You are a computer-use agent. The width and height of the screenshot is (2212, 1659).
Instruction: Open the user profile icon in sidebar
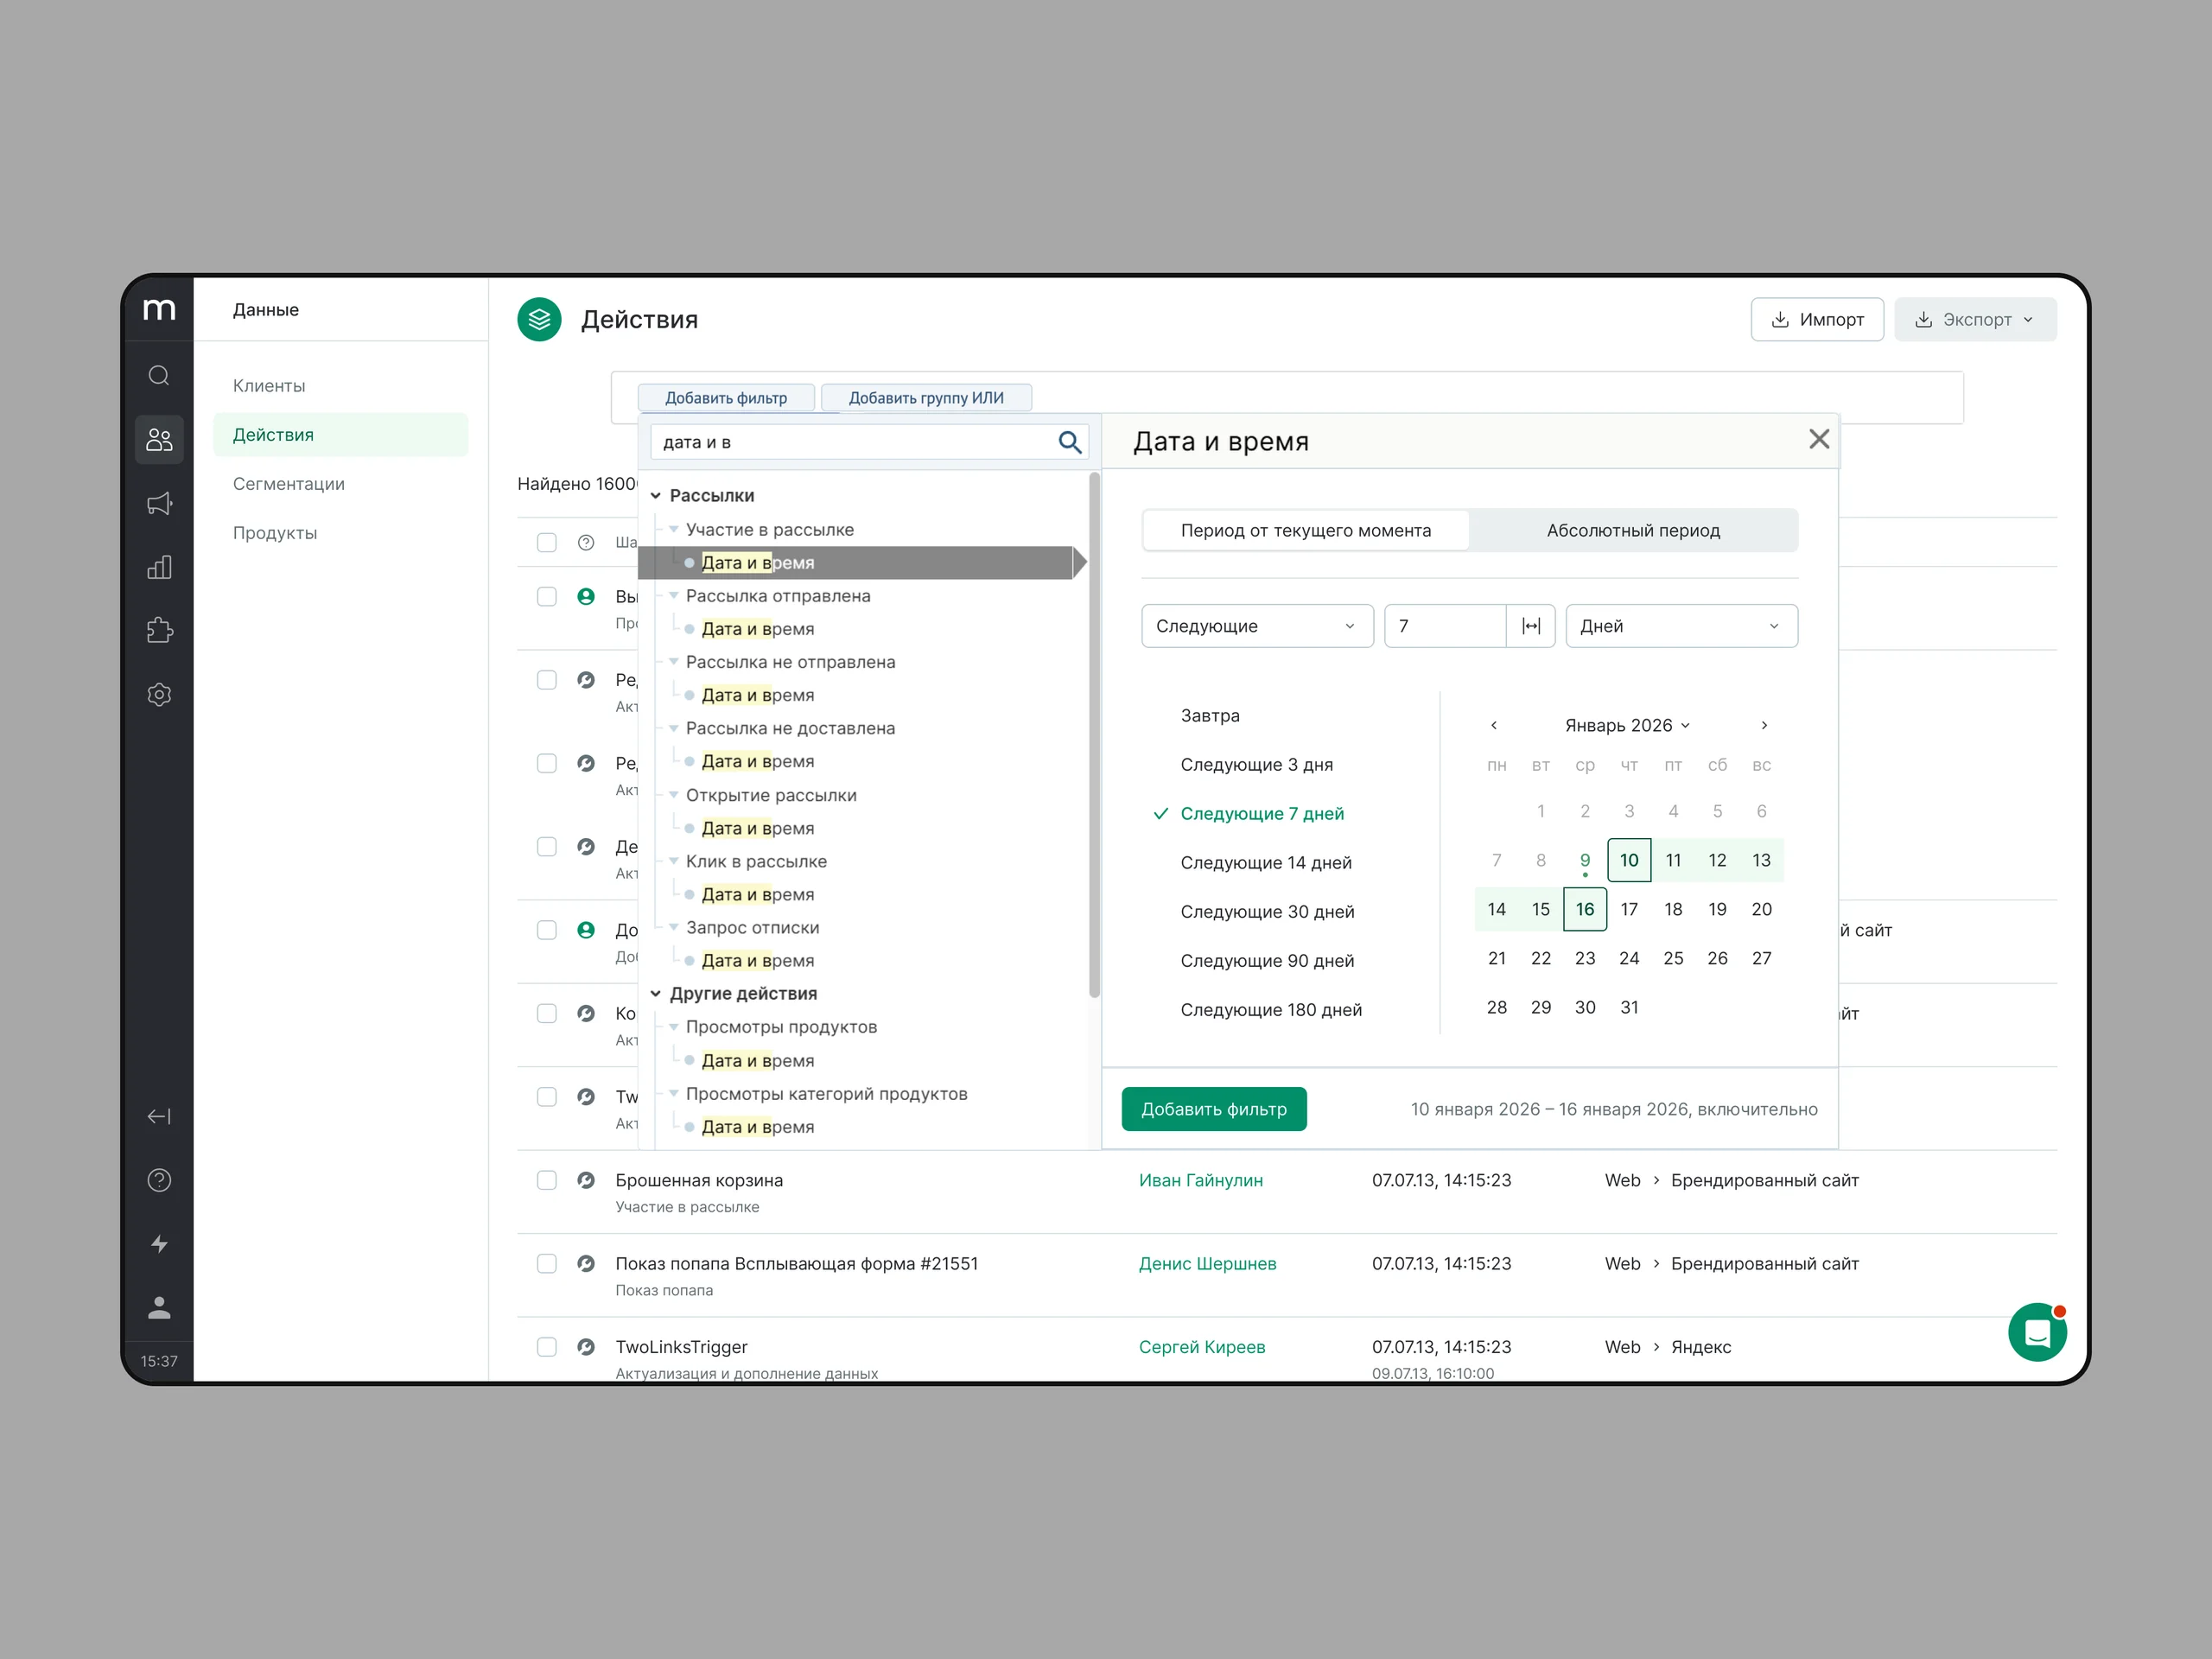[x=159, y=1308]
